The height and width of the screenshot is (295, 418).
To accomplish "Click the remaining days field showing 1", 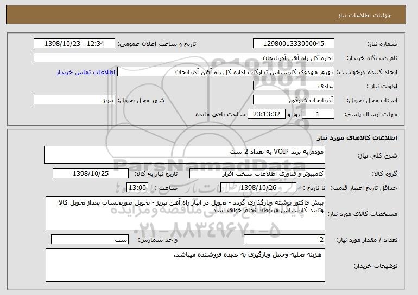I will 318,114.
